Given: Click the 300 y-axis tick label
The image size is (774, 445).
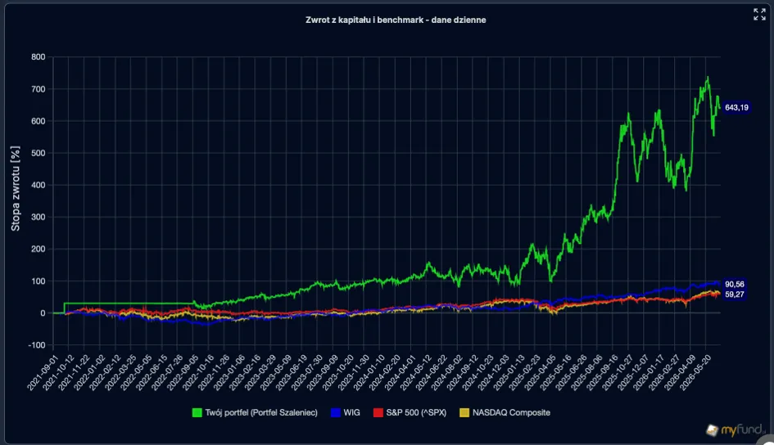Looking at the screenshot, I should [x=38, y=218].
